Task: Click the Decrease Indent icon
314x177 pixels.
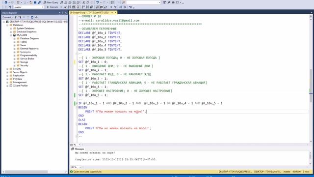Action: point(121,7)
